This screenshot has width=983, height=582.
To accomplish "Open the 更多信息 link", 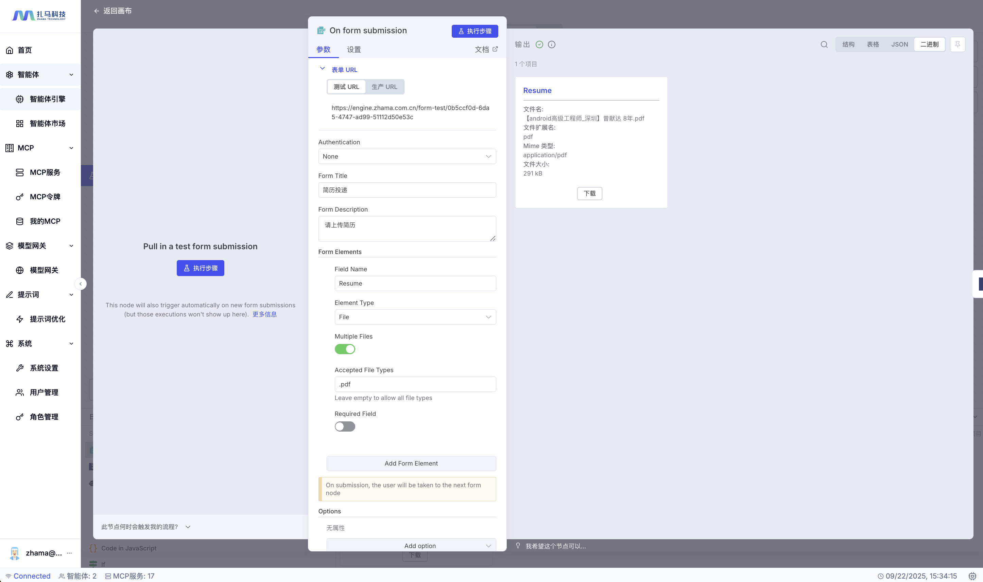I will (264, 314).
